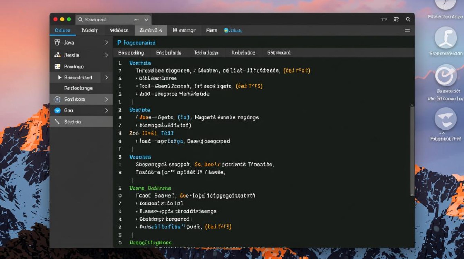Click the Sadaoding sub-tab above the editor
The height and width of the screenshot is (259, 464).
pyautogui.click(x=131, y=53)
